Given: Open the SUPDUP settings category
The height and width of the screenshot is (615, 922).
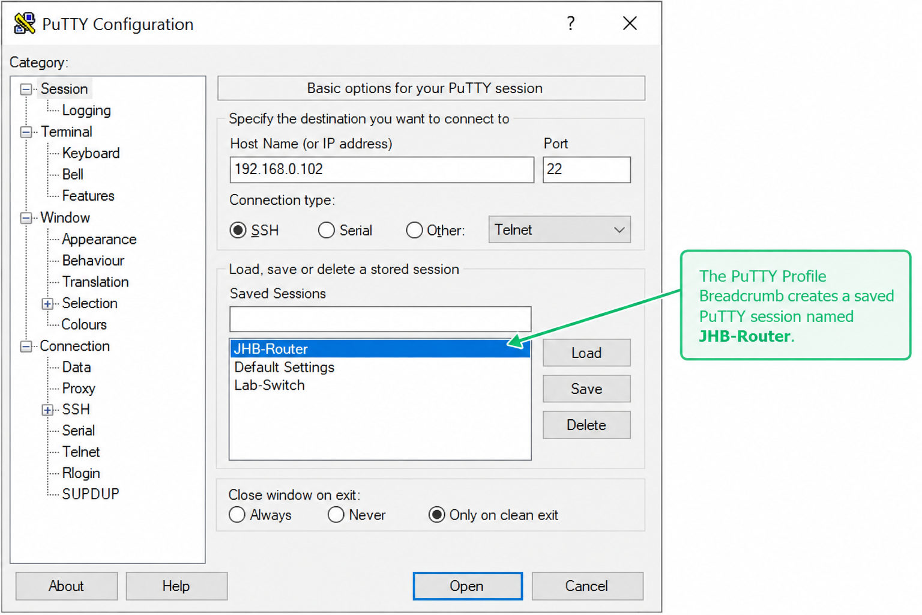Looking at the screenshot, I should [91, 494].
